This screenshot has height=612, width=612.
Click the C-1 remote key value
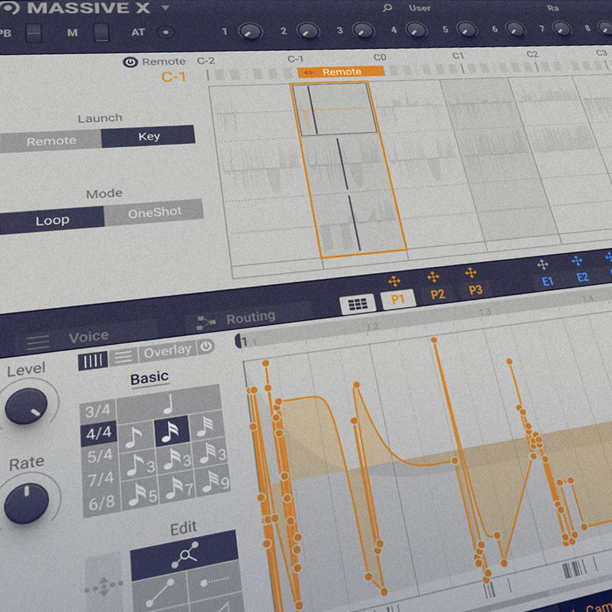pyautogui.click(x=174, y=76)
